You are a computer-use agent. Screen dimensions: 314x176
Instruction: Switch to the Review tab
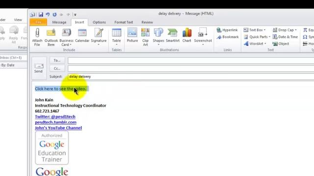tap(147, 22)
